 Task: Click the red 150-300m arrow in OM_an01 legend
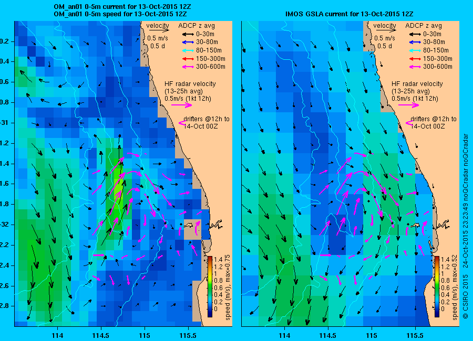188,59
